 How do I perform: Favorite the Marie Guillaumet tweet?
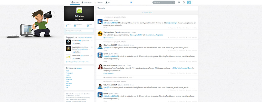(x=188, y=73)
